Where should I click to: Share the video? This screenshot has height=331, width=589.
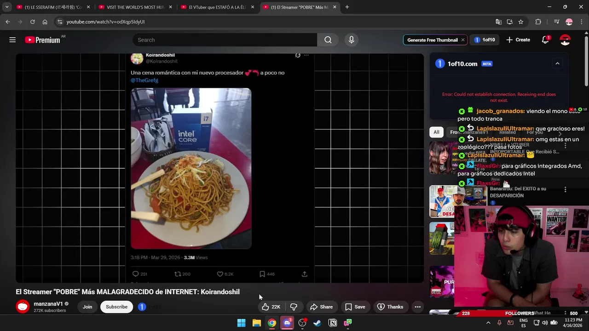(321, 307)
